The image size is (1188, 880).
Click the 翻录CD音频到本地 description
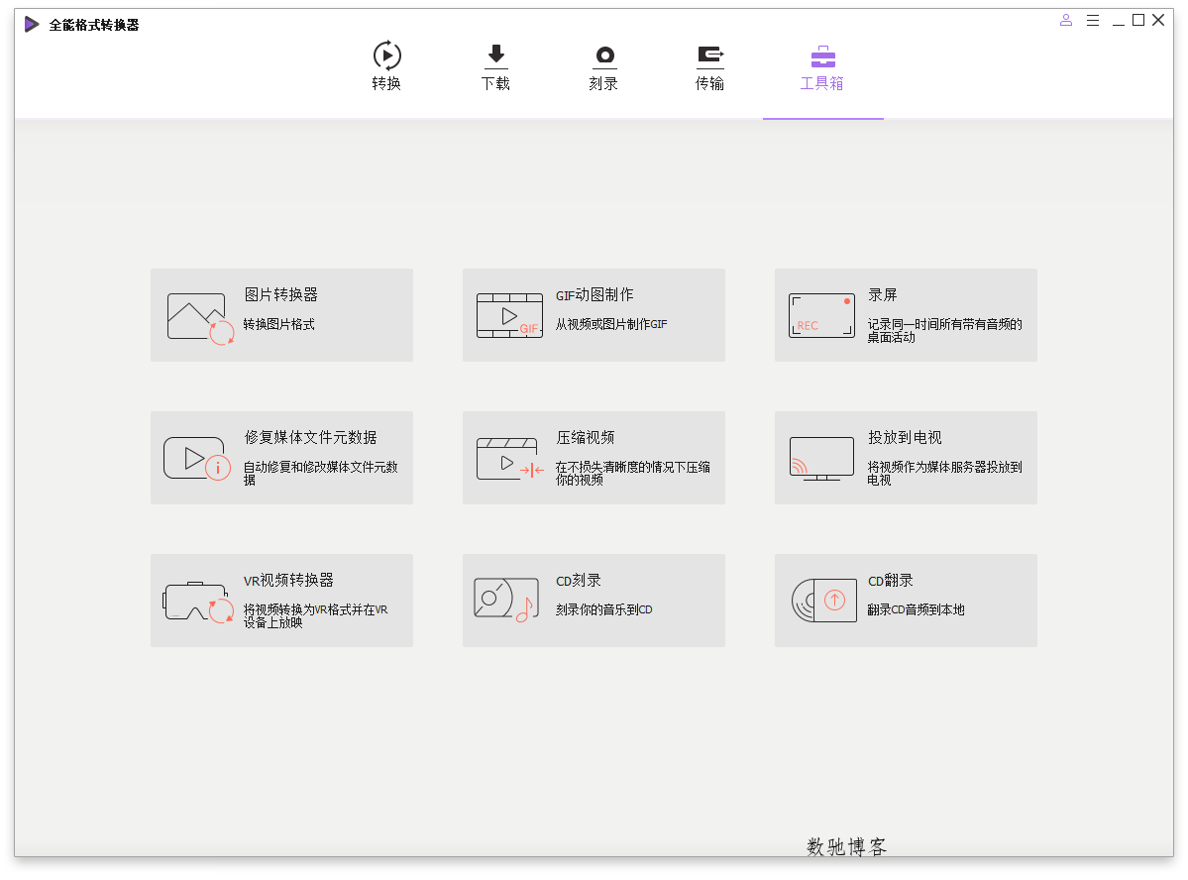click(916, 609)
